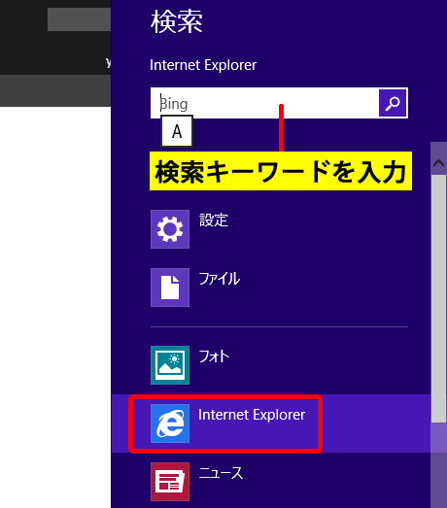Click the scrollbar up arrow
The image size is (447, 508).
click(438, 162)
